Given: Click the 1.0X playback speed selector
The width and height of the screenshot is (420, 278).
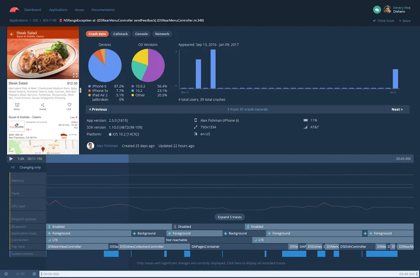Looking at the screenshot, I should [x=21, y=158].
